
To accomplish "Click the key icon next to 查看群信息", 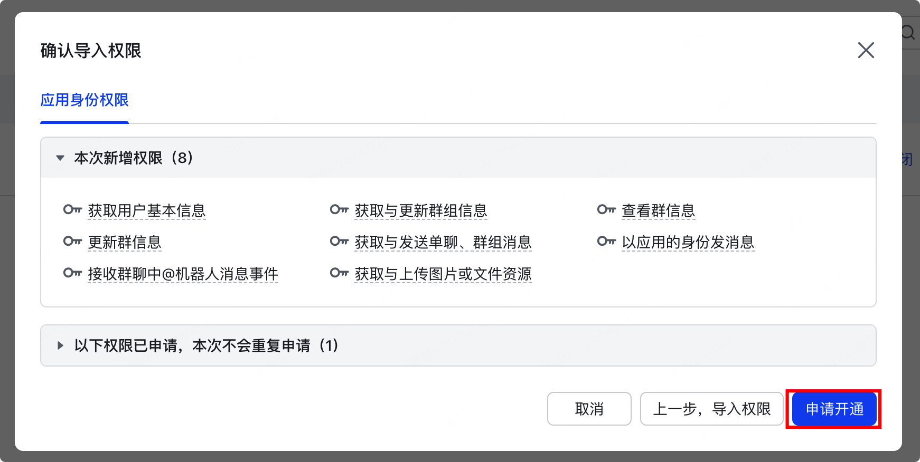I will coord(605,210).
